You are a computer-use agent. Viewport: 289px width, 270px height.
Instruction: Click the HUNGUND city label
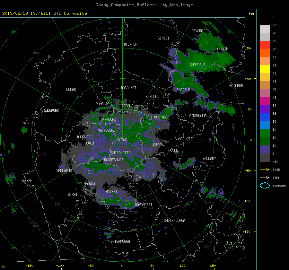(x=152, y=97)
